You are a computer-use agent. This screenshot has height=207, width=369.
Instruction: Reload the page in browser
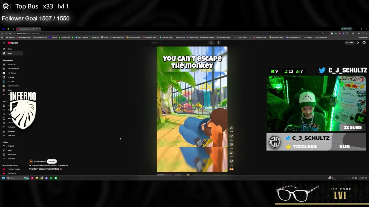[x=10, y=33]
